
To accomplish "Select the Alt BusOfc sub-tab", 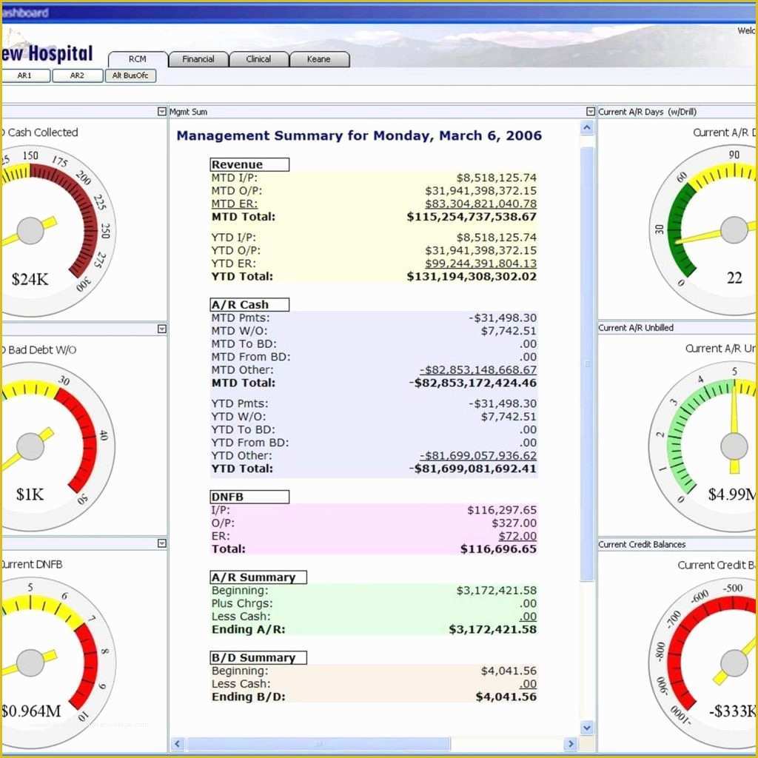I will coord(130,76).
